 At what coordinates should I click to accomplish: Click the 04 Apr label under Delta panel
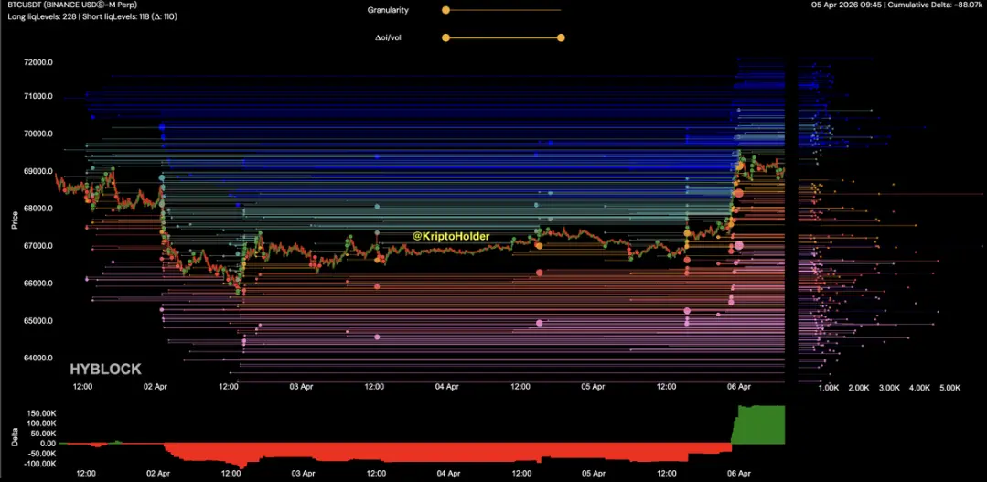pyautogui.click(x=450, y=473)
